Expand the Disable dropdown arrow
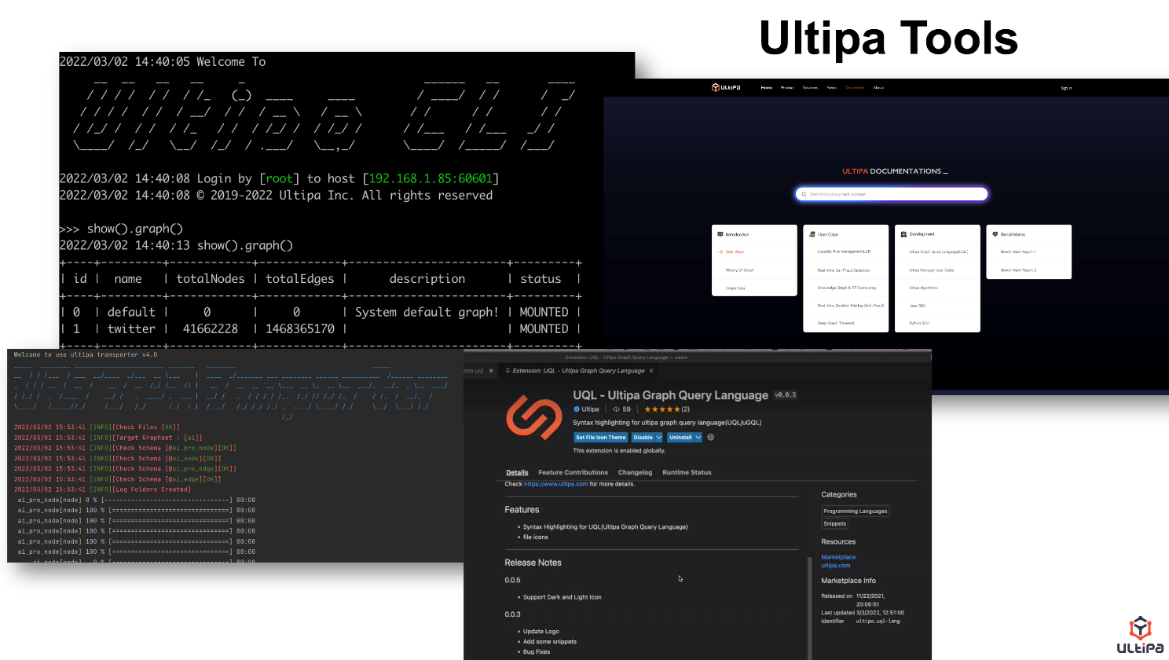The width and height of the screenshot is (1169, 660). pyautogui.click(x=658, y=438)
